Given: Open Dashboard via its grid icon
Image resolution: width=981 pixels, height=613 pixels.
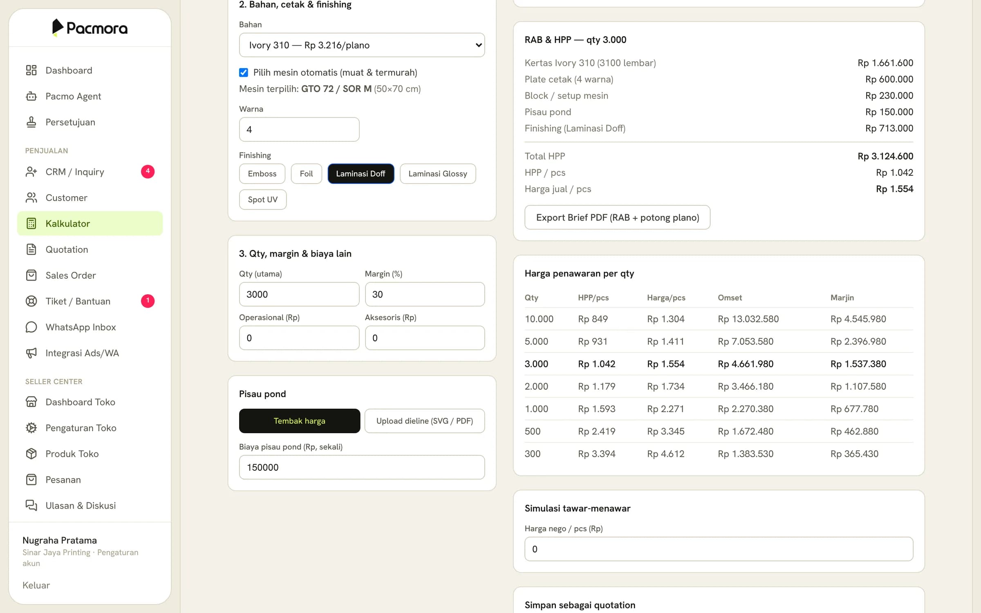Looking at the screenshot, I should (31, 70).
